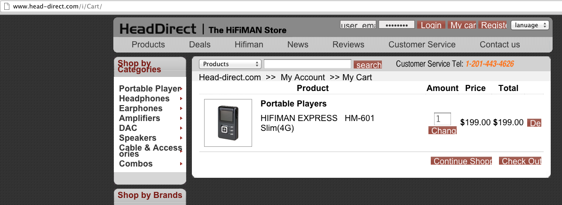
Task: Open My cart button in header
Action: [462, 25]
